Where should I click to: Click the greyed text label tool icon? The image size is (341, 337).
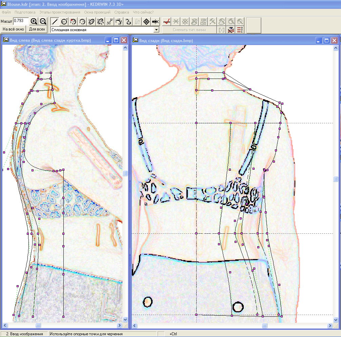coord(137,22)
